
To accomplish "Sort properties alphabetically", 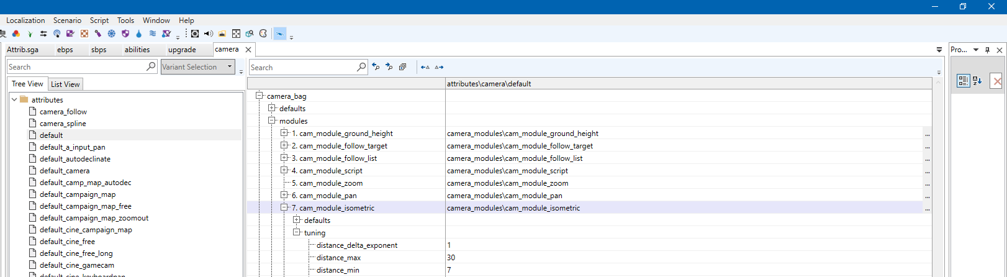I will pos(977,81).
